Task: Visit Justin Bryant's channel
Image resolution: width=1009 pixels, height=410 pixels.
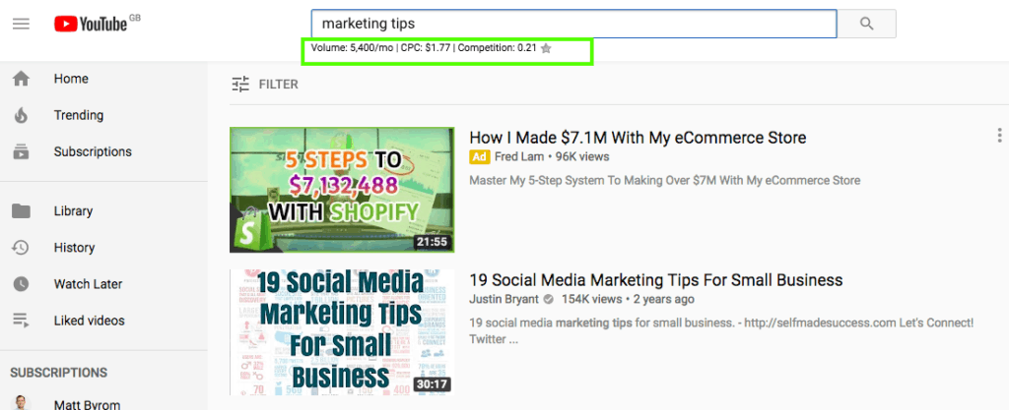Action: pos(504,300)
